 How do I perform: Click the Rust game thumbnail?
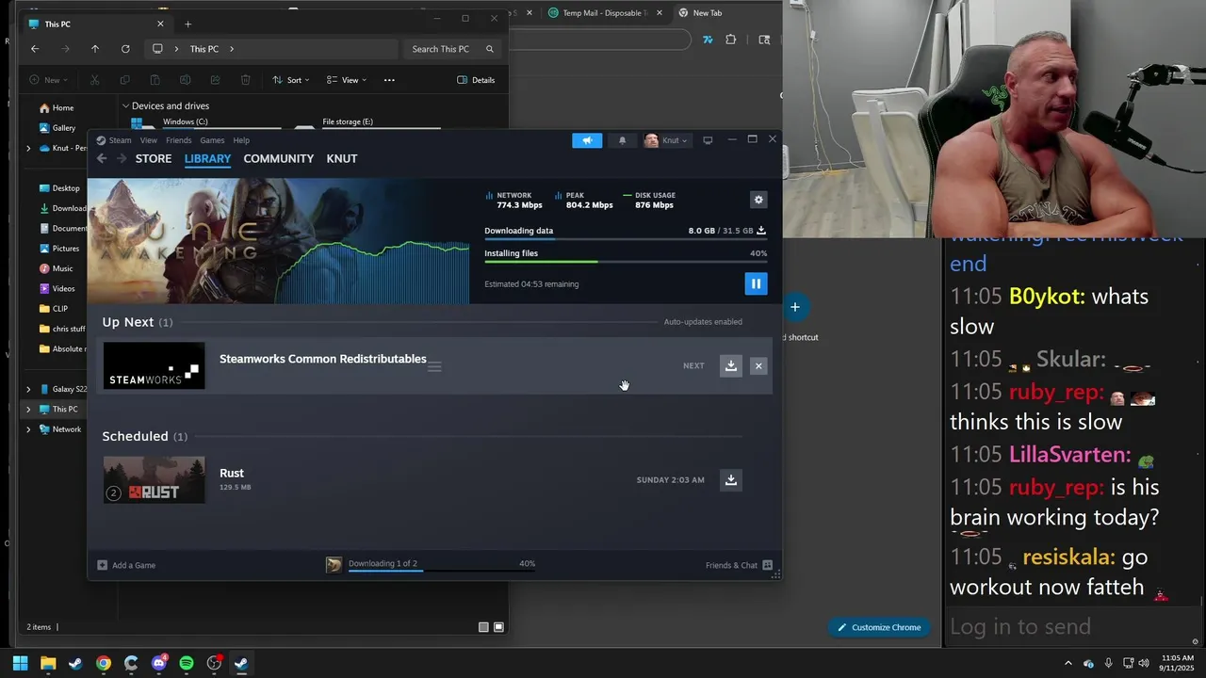154,480
